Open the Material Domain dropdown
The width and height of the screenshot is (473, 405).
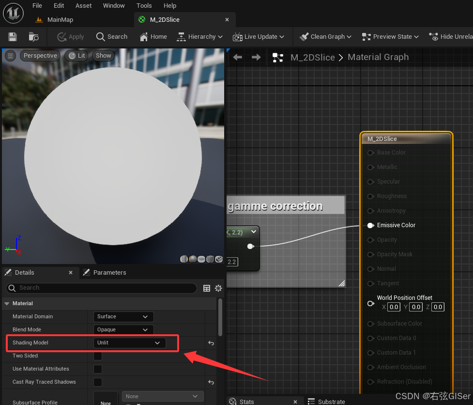(x=123, y=316)
